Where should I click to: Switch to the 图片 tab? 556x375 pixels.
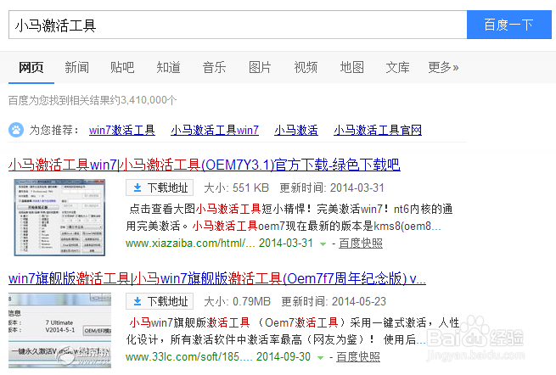click(260, 67)
